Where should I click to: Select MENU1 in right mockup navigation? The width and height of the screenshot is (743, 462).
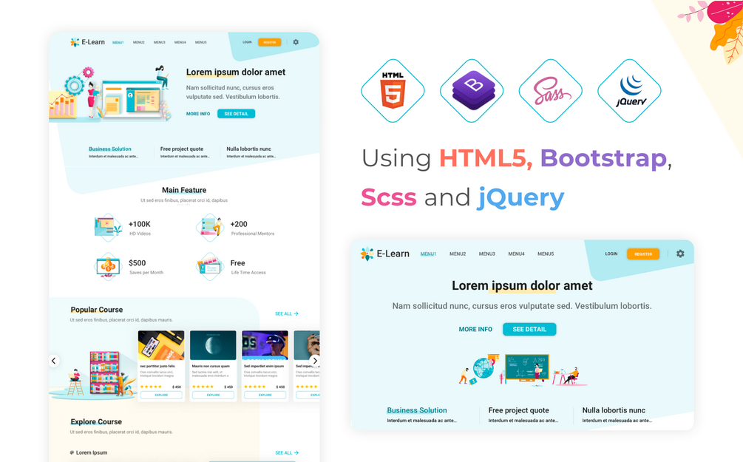[428, 254]
